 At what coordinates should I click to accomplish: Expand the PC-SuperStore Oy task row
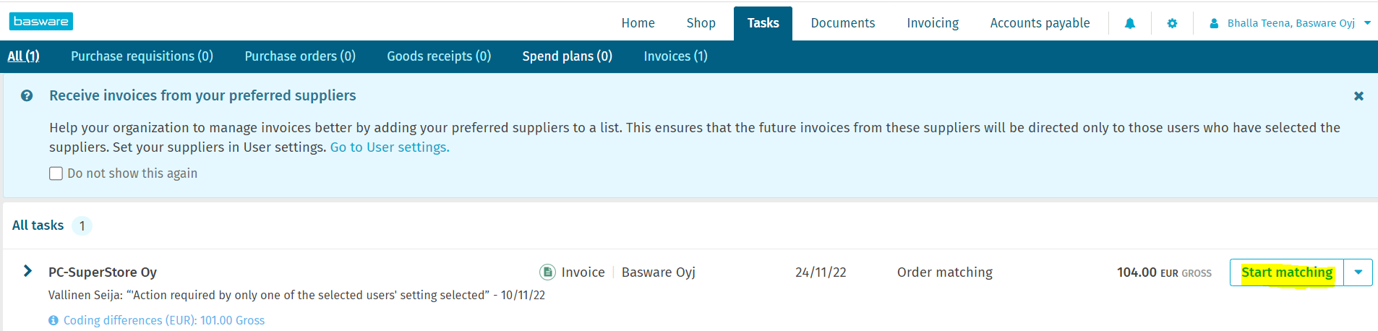click(x=27, y=271)
